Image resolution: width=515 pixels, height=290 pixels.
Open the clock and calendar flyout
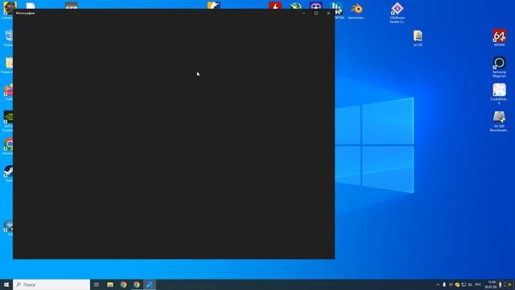[492, 284]
